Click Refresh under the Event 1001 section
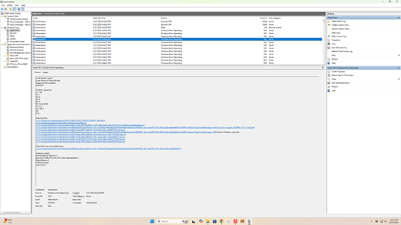This screenshot has width=401, height=225. [x=335, y=87]
